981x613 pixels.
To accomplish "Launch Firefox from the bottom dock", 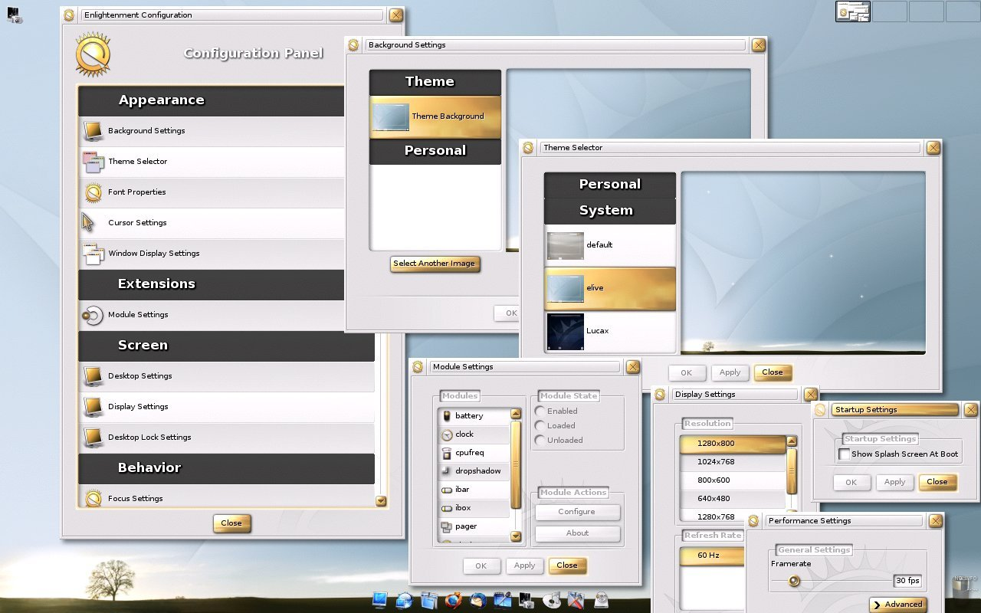I will (x=454, y=599).
